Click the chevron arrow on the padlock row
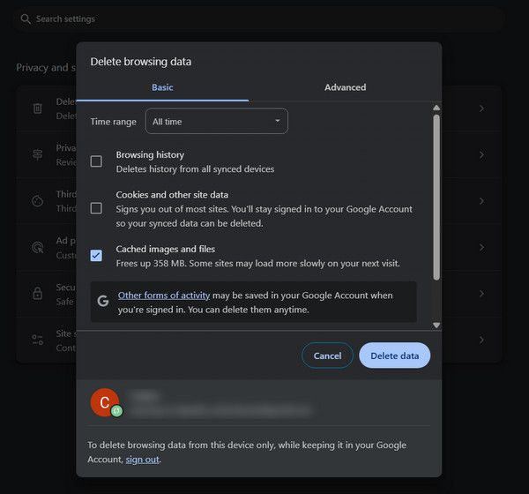The height and width of the screenshot is (494, 529). pos(481,293)
